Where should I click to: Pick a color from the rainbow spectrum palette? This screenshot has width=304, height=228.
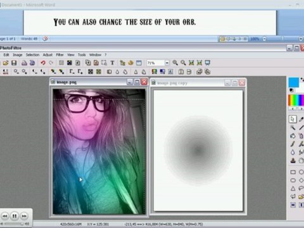[x=296, y=100]
